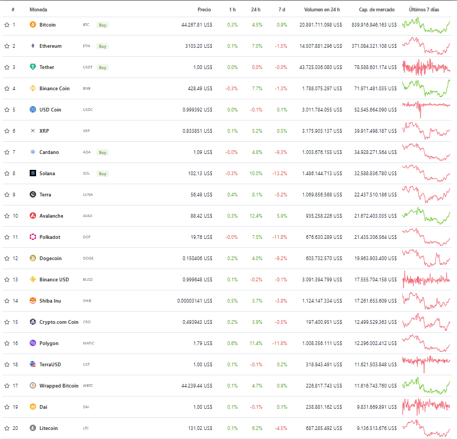Star the Avalanche row
Screen dimensions: 457x439
pyautogui.click(x=7, y=216)
